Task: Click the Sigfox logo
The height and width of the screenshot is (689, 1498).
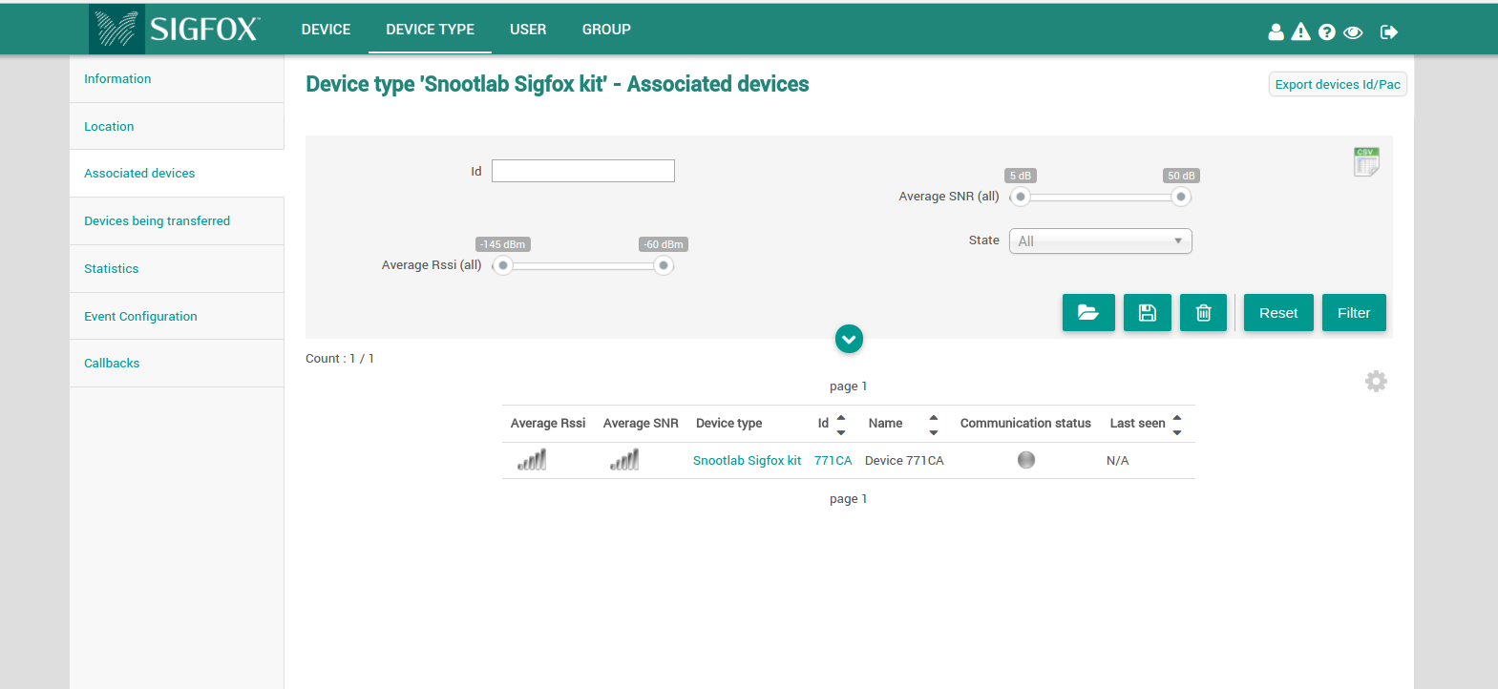Action: tap(177, 29)
